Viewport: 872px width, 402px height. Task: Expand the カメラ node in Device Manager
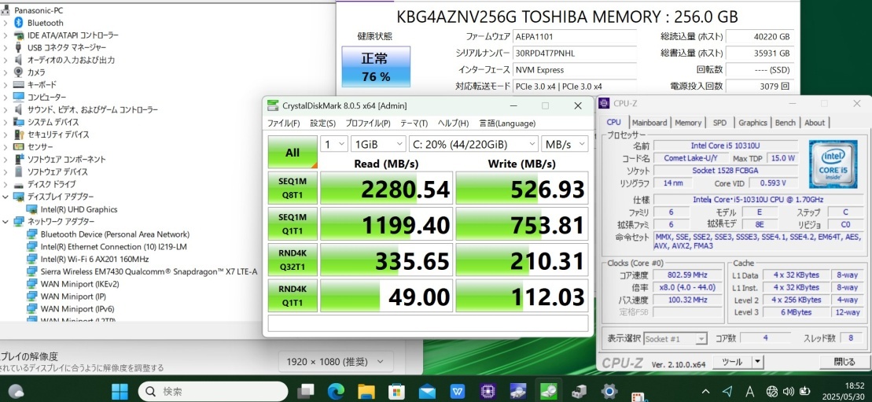coord(6,72)
